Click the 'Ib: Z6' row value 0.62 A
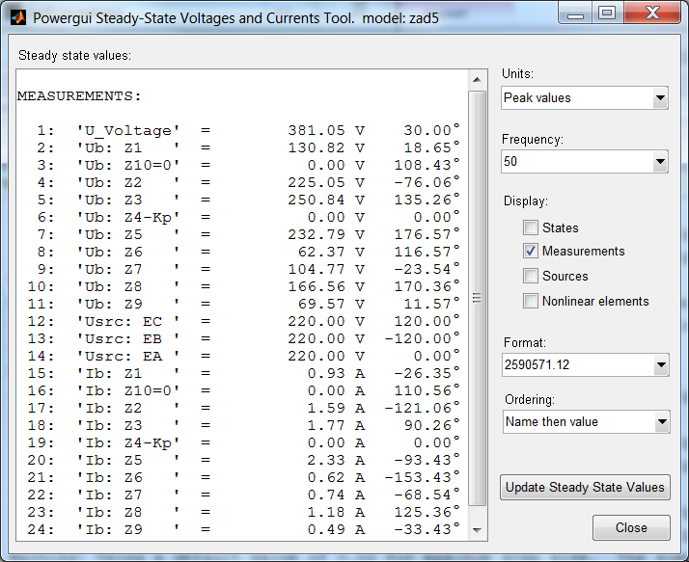The image size is (689, 562). click(x=336, y=477)
